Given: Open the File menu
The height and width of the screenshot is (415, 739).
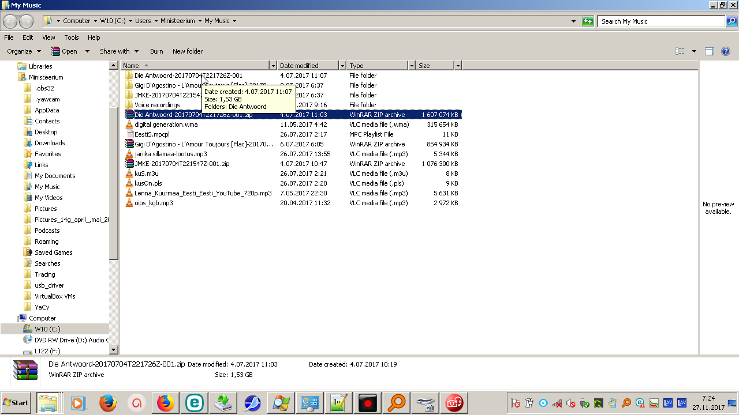Looking at the screenshot, I should coord(9,37).
